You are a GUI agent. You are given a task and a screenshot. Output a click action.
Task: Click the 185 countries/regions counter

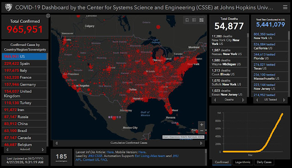click(61, 157)
